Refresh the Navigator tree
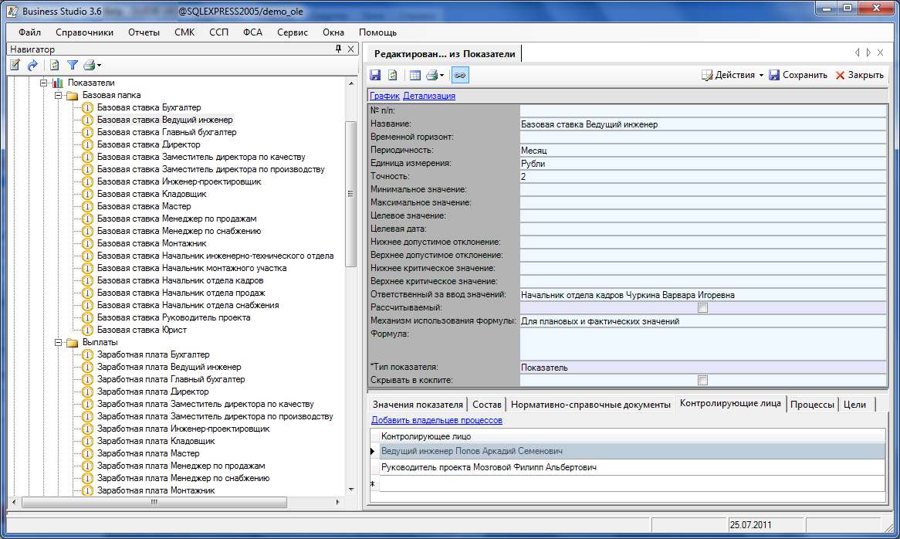 pos(54,66)
